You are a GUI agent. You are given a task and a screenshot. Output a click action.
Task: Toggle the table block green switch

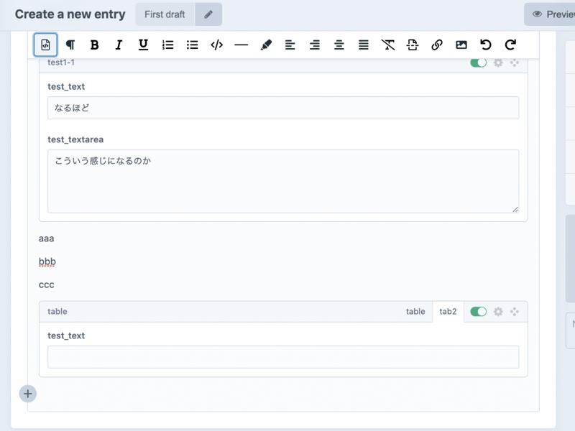point(478,312)
